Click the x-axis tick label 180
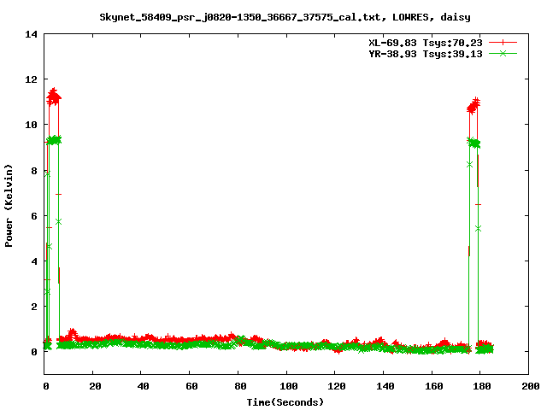This screenshot has width=547, height=410. click(482, 386)
